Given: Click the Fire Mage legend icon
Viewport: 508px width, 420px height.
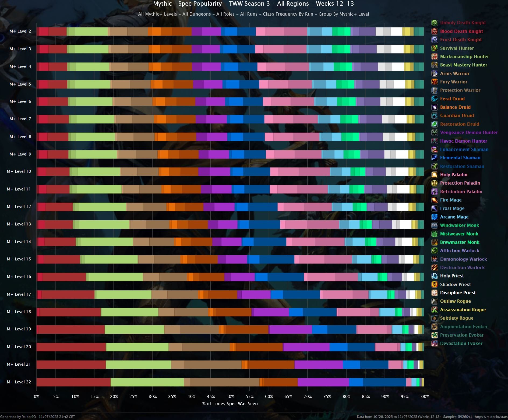Looking at the screenshot, I should [435, 200].
